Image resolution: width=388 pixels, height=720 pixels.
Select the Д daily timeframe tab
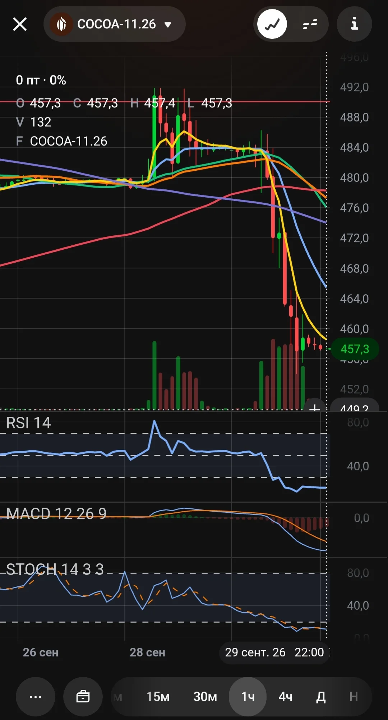click(x=321, y=697)
